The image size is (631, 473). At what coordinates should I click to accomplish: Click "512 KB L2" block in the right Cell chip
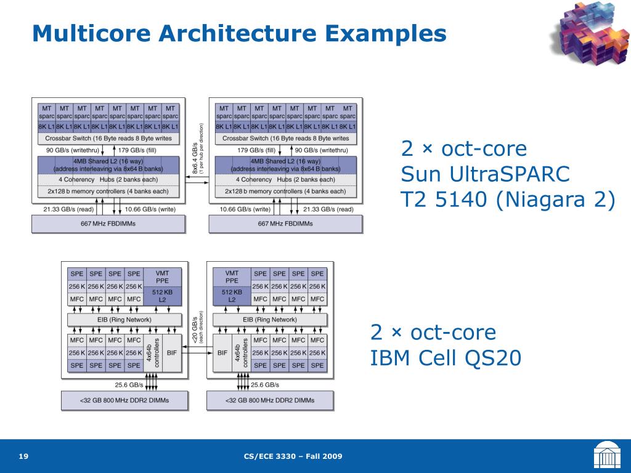pyautogui.click(x=232, y=296)
